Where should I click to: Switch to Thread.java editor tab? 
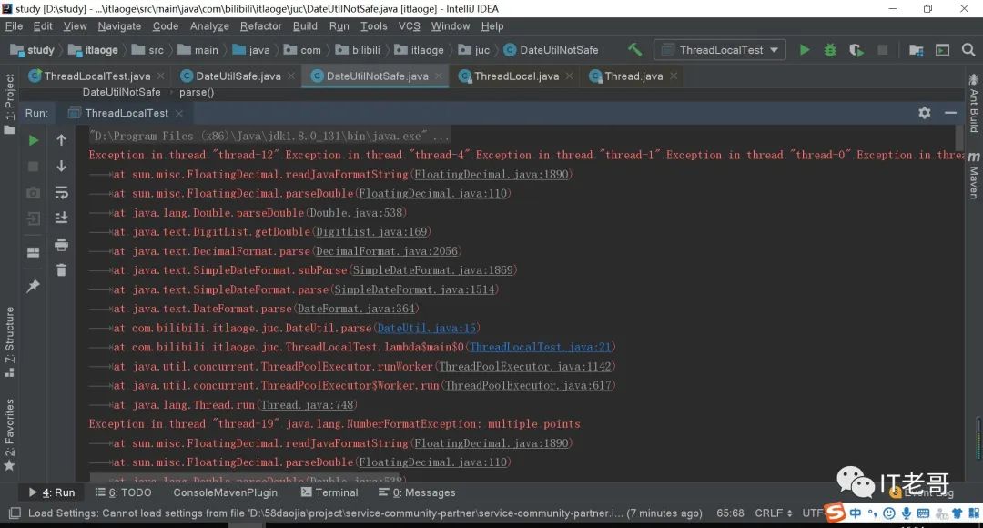[633, 76]
